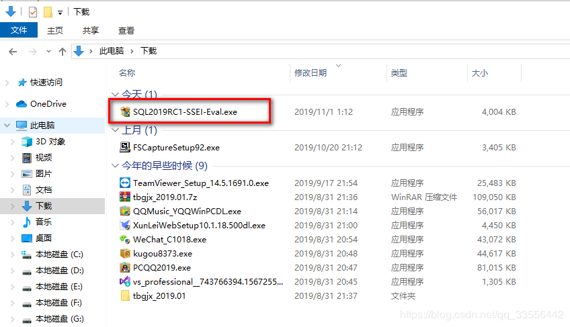The height and width of the screenshot is (327, 570).
Task: Select the file name FSCaptureSetup92.exe
Action: (176, 148)
